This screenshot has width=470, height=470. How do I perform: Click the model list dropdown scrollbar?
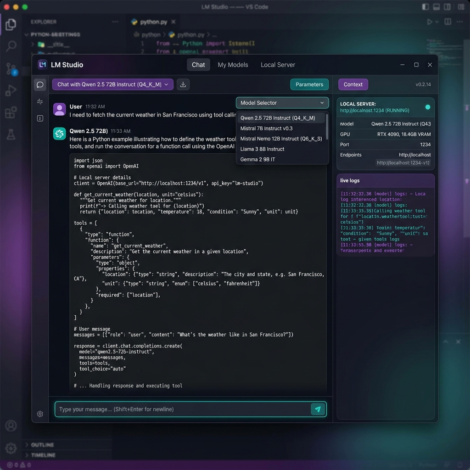(327, 128)
